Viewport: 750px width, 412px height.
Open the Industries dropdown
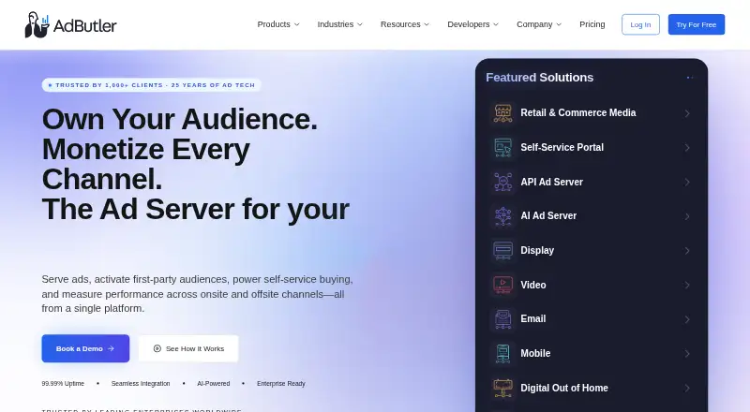(x=340, y=24)
